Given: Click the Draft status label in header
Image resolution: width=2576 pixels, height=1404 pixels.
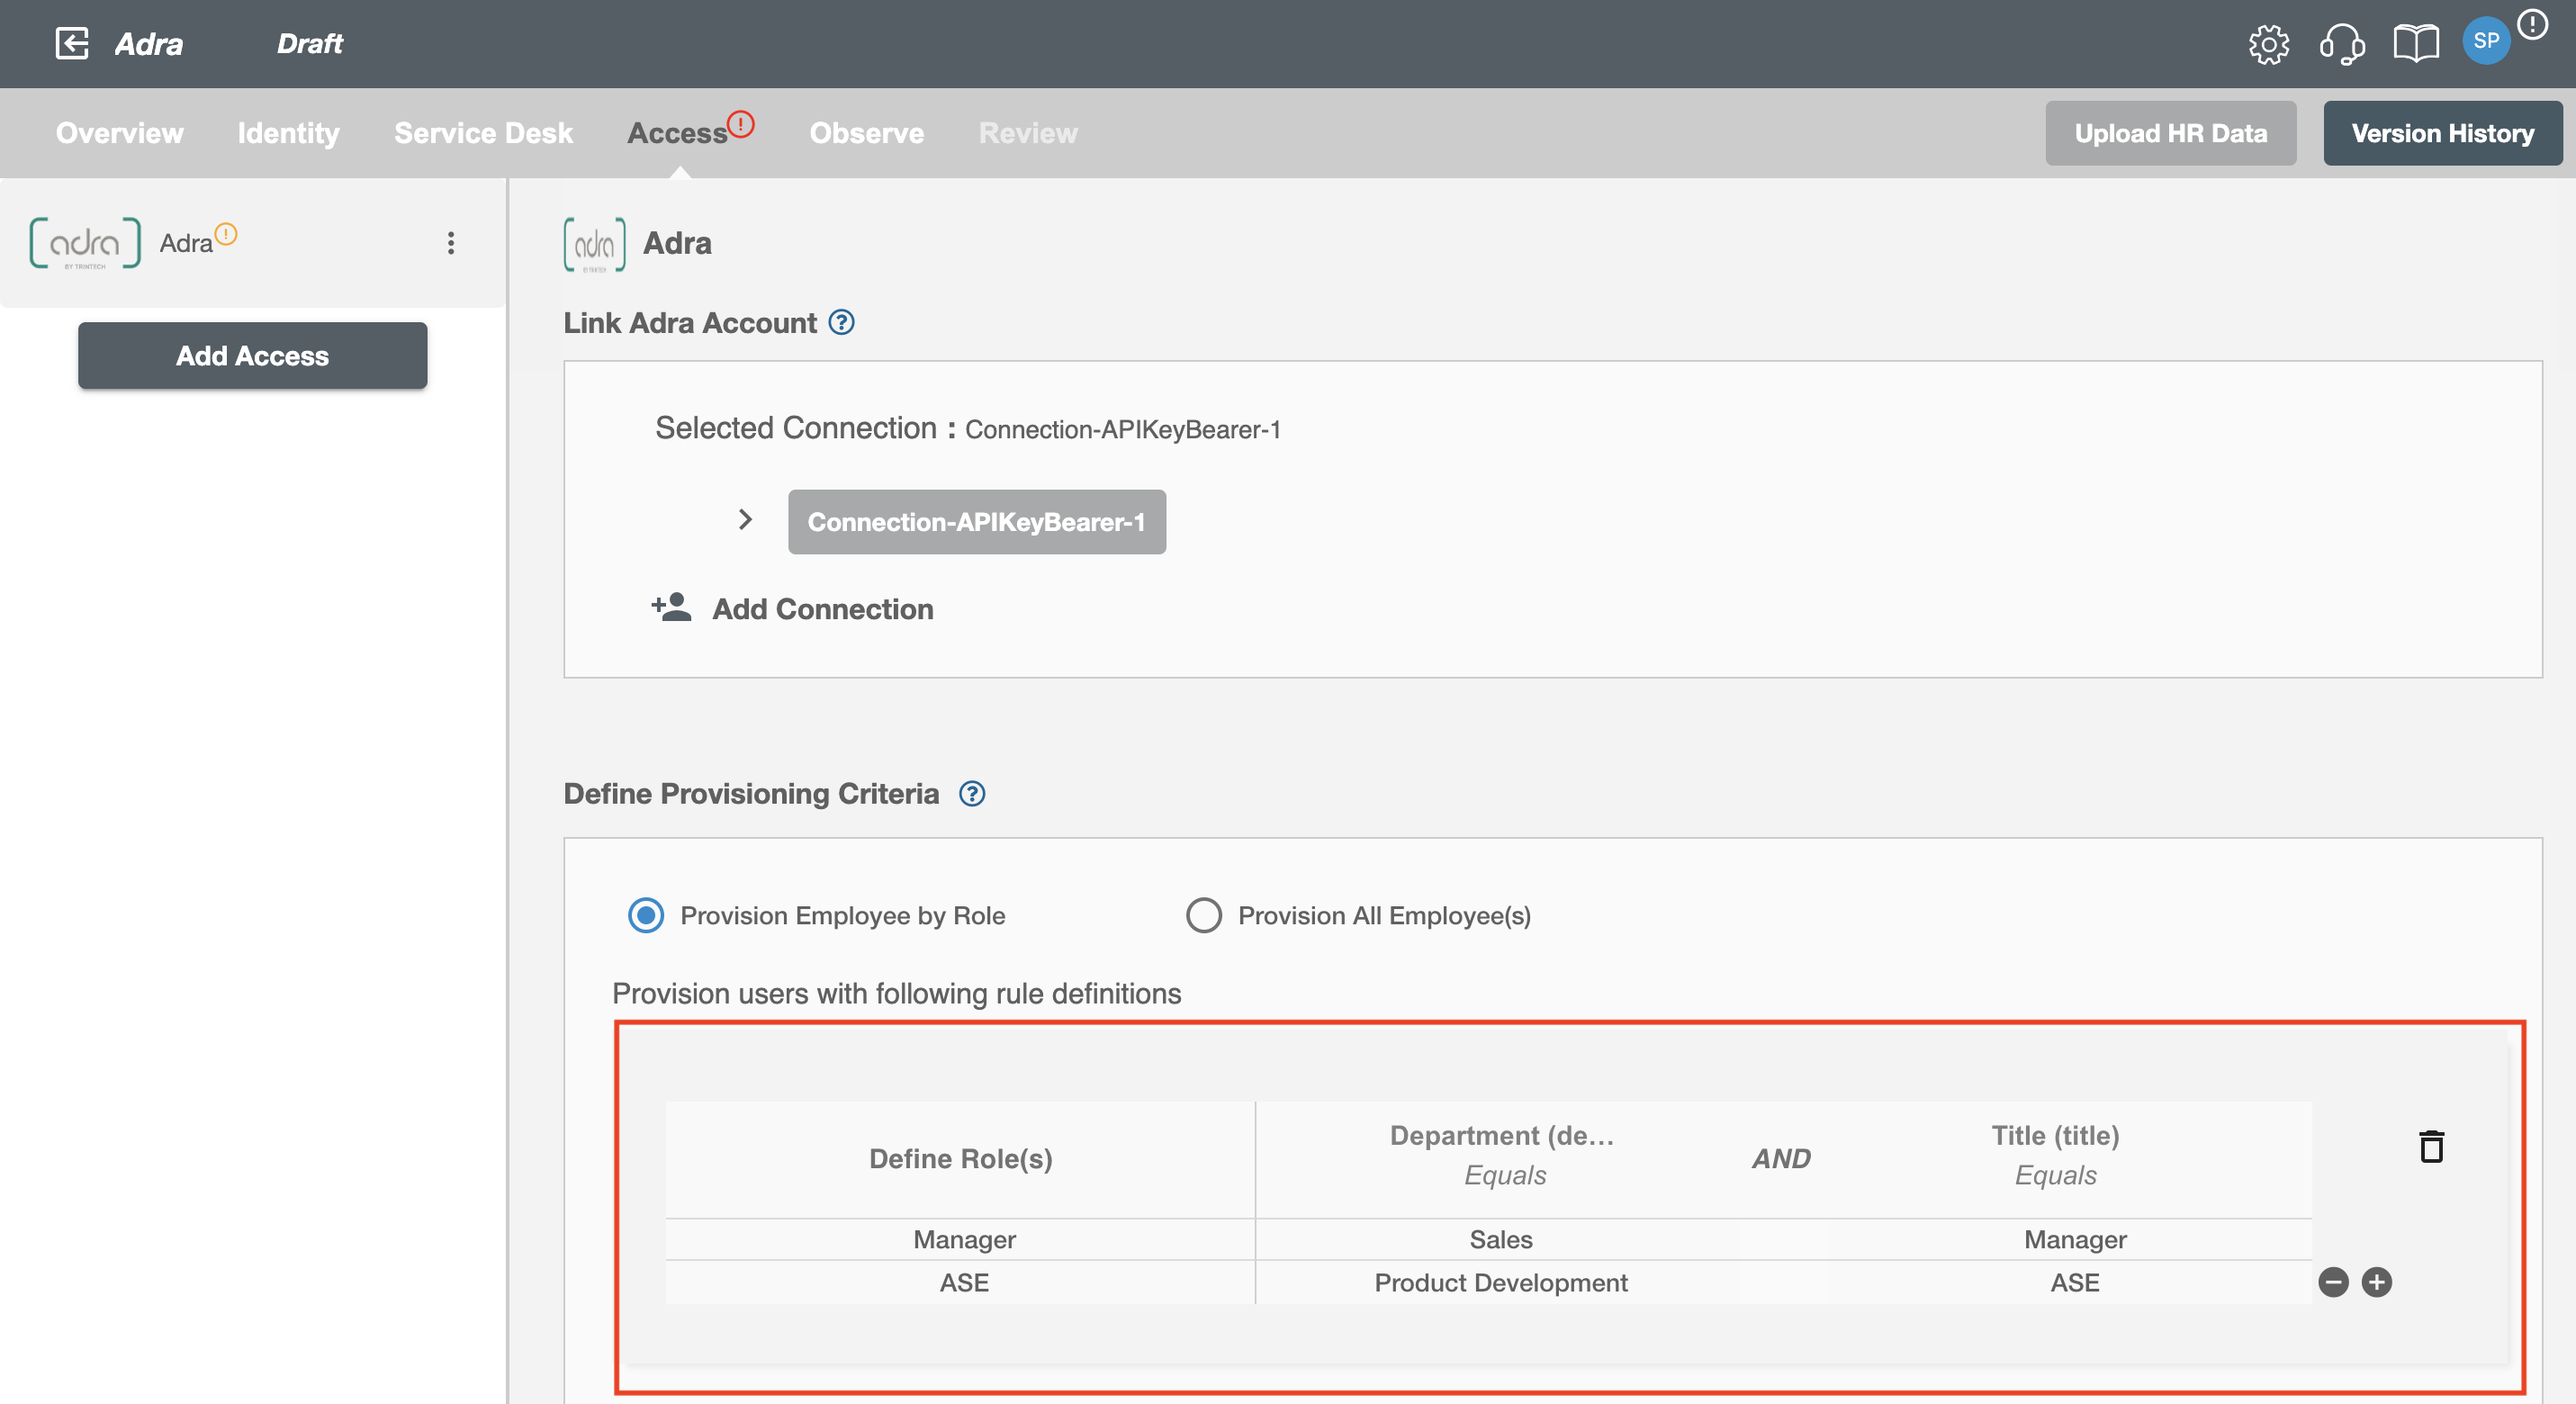Looking at the screenshot, I should [x=310, y=43].
